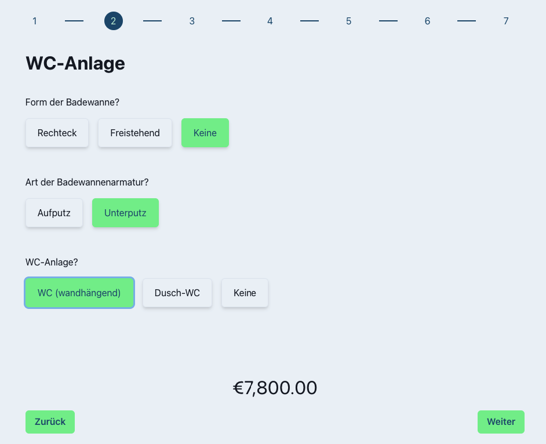Go to step 1 in progress indicator
The image size is (546, 444).
(x=35, y=21)
